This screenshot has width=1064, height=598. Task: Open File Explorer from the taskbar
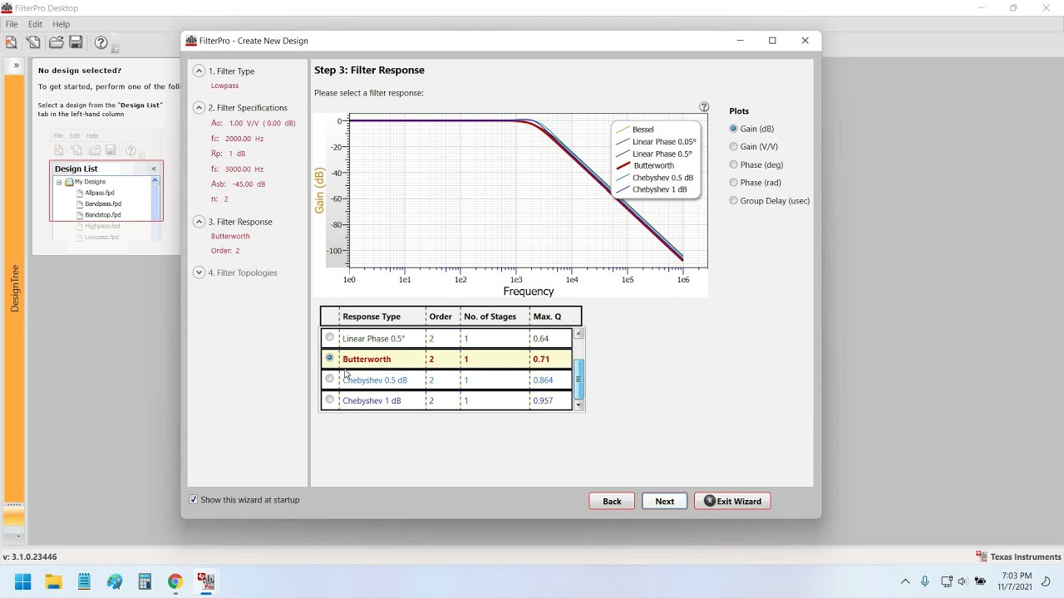pos(53,581)
